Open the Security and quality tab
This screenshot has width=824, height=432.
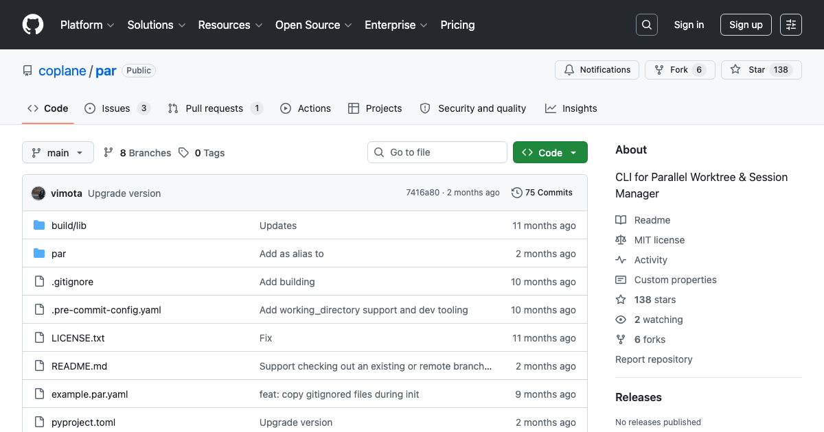pyautogui.click(x=473, y=108)
